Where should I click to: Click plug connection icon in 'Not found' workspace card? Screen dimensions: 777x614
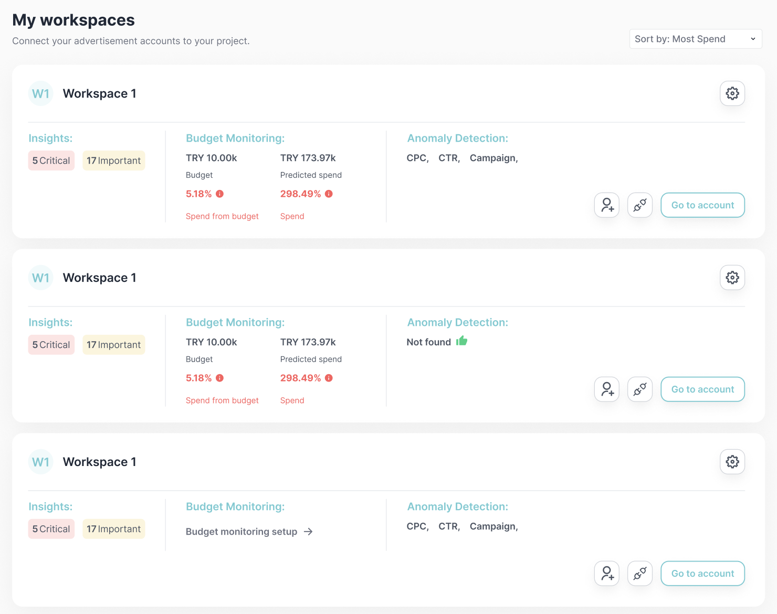[640, 389]
